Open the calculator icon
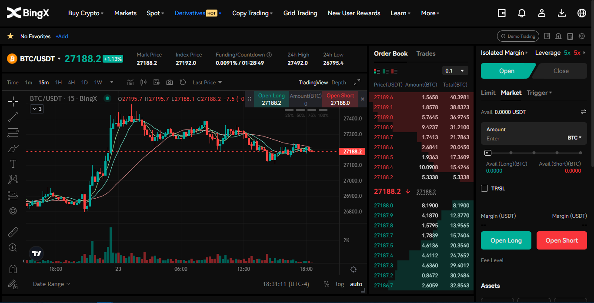 pyautogui.click(x=570, y=36)
